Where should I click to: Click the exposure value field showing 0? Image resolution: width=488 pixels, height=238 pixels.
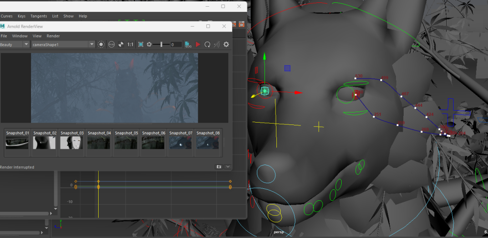[176, 44]
